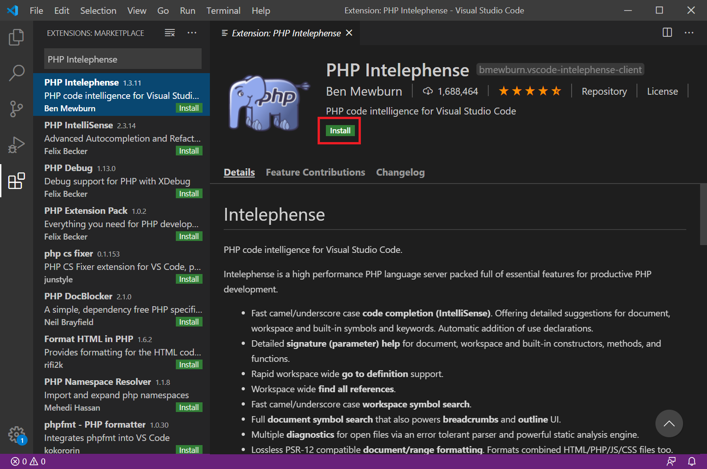
Task: Clear extensions search results icon
Action: [170, 33]
